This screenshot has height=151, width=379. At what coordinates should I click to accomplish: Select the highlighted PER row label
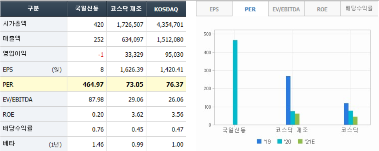pos(8,84)
